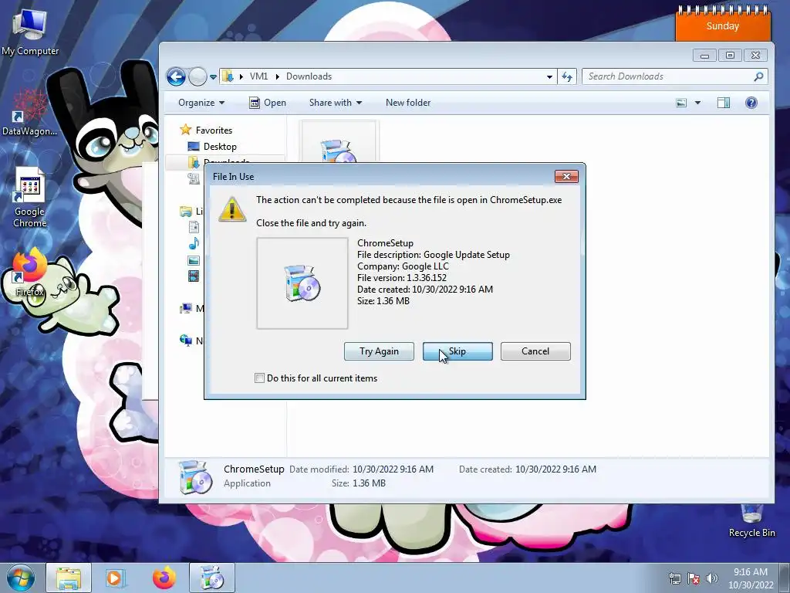Click the Computer icon in navigation pane

[186, 308]
